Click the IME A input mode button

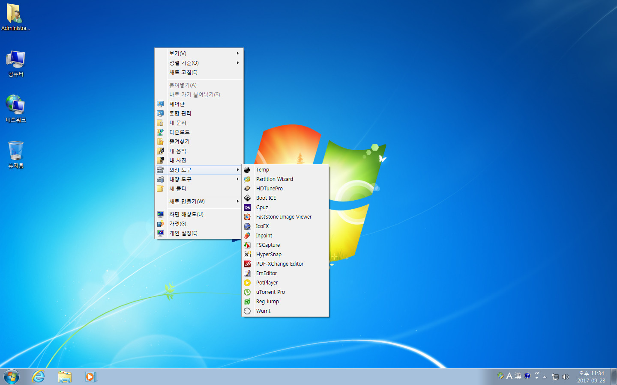pos(509,376)
